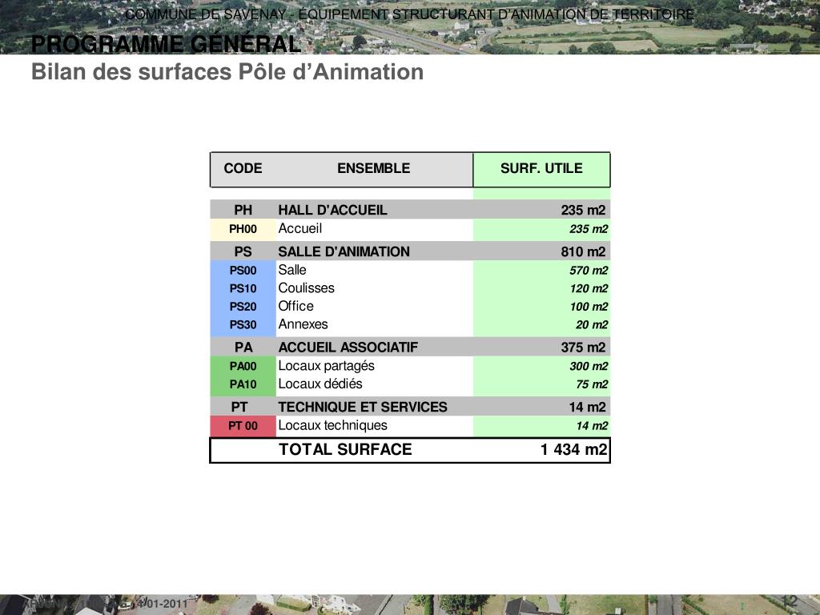The width and height of the screenshot is (820, 615).
Task: Click the 'SURF. UTILE' column header
Action: coord(541,168)
